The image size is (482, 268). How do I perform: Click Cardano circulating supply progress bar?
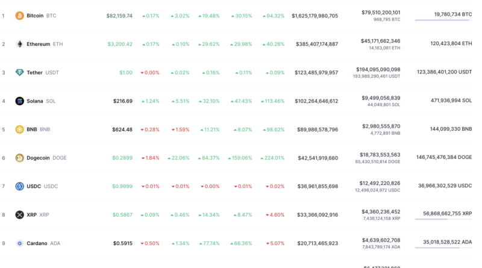(x=443, y=248)
